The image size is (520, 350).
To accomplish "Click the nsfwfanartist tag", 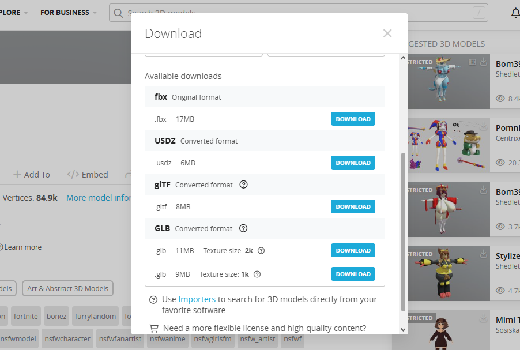I will coord(120,338).
